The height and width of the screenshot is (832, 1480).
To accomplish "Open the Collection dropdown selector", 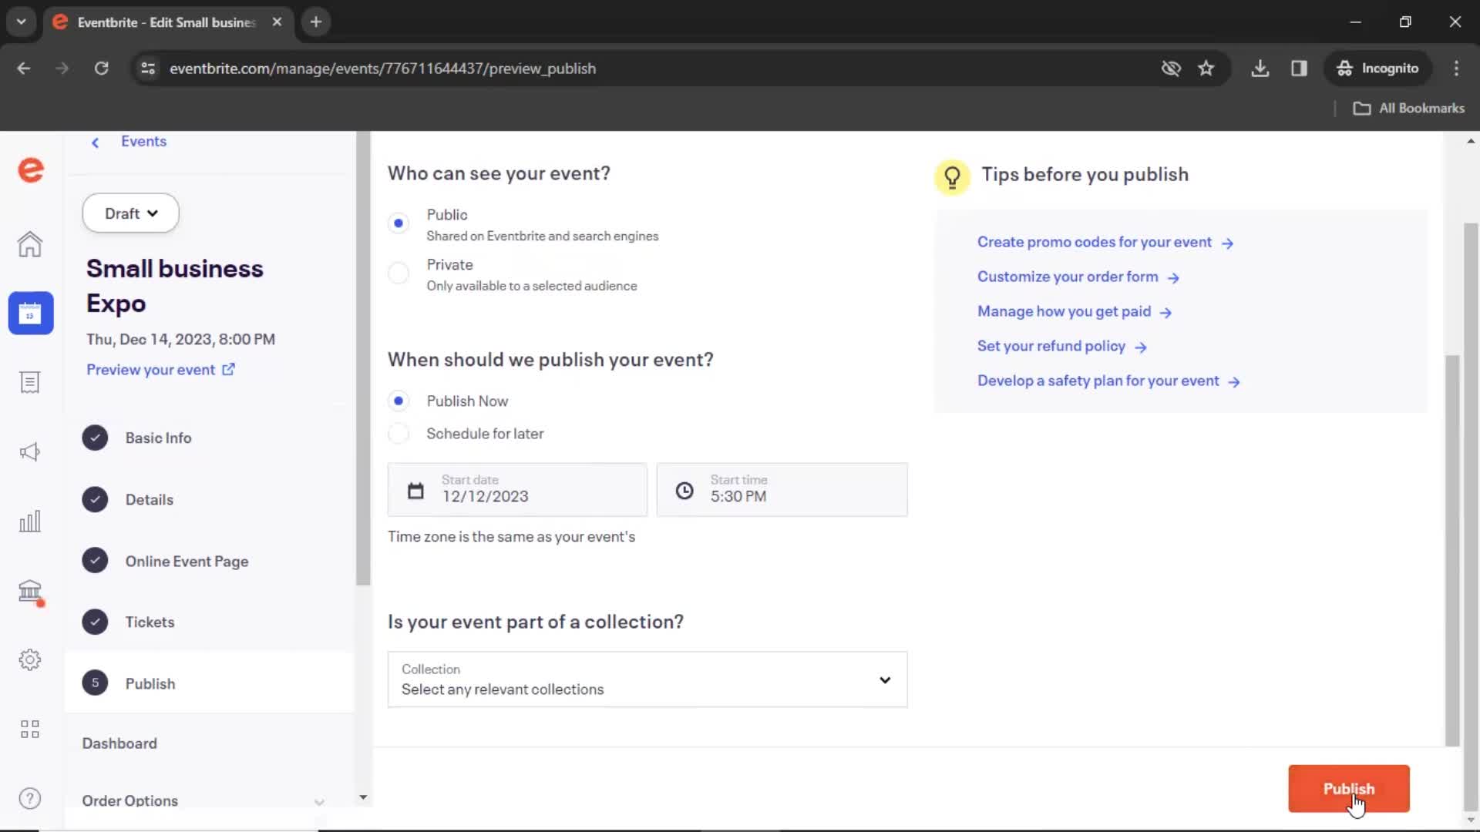I will (x=647, y=679).
